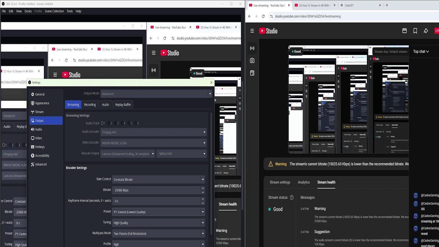Open Advanced section in Settings sidebar

[46, 164]
